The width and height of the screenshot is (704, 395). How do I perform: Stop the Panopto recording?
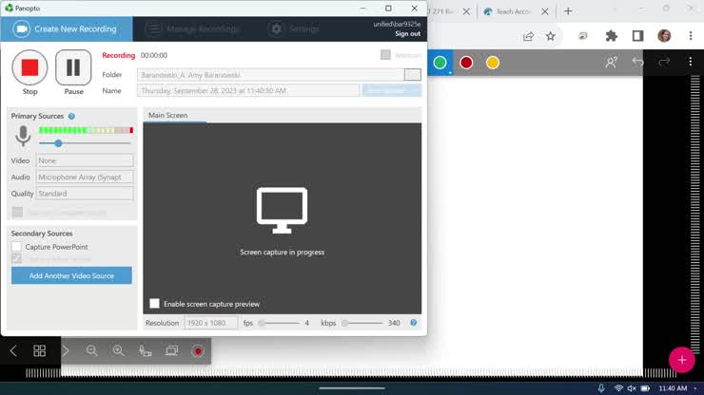click(x=29, y=67)
